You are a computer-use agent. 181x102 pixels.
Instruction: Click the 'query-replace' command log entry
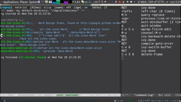coord(153,15)
